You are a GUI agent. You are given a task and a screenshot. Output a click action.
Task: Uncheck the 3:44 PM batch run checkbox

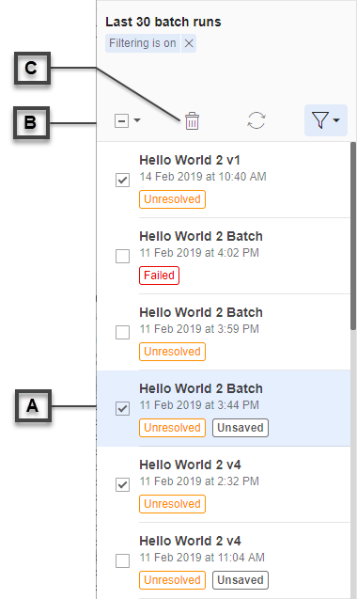click(x=122, y=408)
